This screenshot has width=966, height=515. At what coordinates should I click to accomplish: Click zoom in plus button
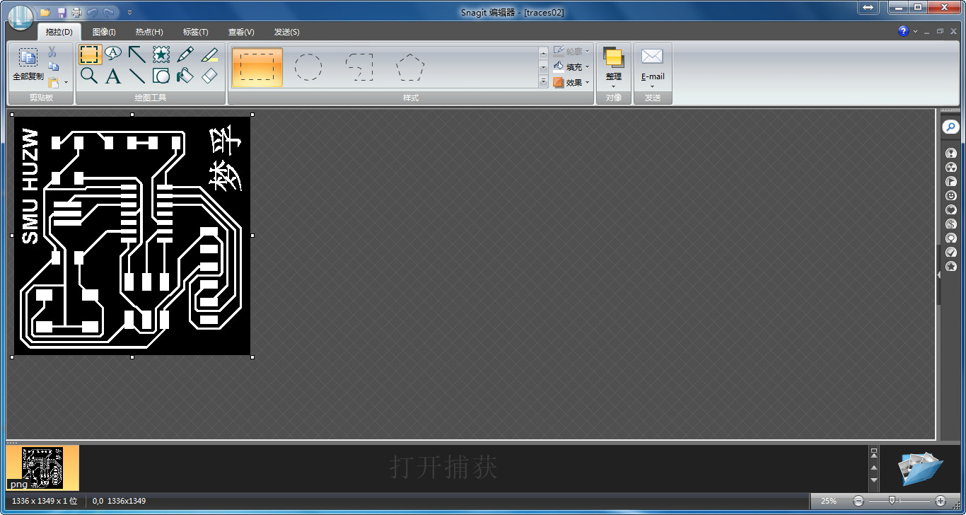pyautogui.click(x=941, y=501)
